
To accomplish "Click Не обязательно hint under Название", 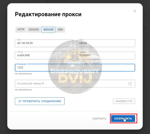I will click(23, 74).
